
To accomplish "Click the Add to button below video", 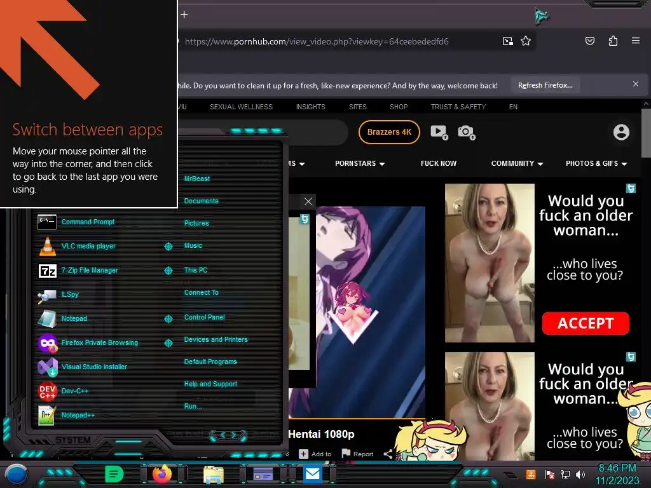I will coord(315,454).
